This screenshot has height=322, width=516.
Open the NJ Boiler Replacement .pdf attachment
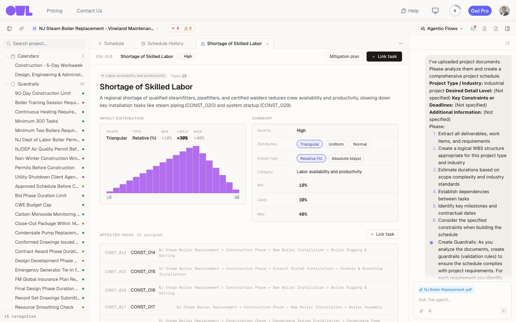445,290
